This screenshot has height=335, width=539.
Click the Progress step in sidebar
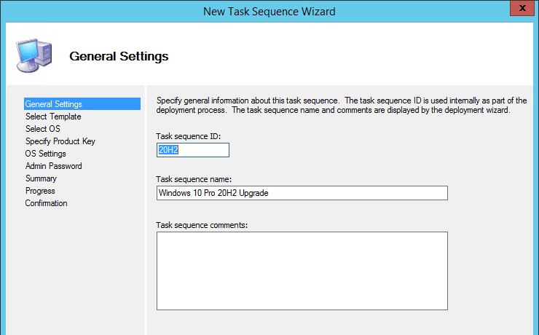(x=40, y=191)
